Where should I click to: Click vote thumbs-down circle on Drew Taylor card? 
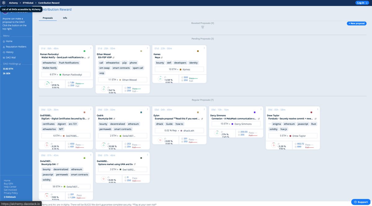point(274,145)
